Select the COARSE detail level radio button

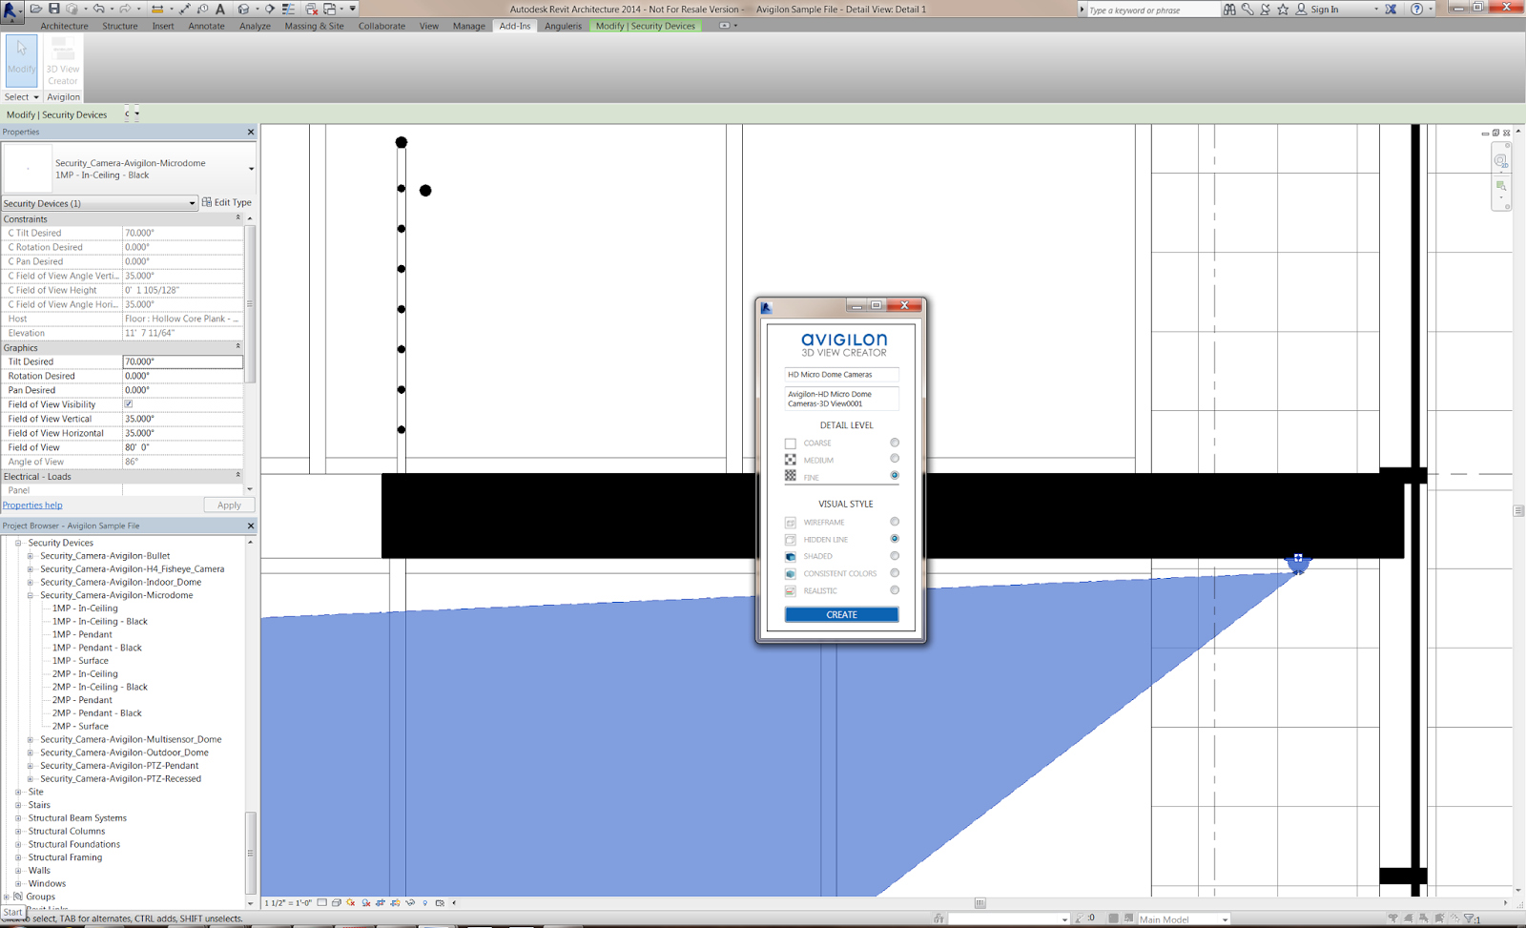(x=894, y=443)
